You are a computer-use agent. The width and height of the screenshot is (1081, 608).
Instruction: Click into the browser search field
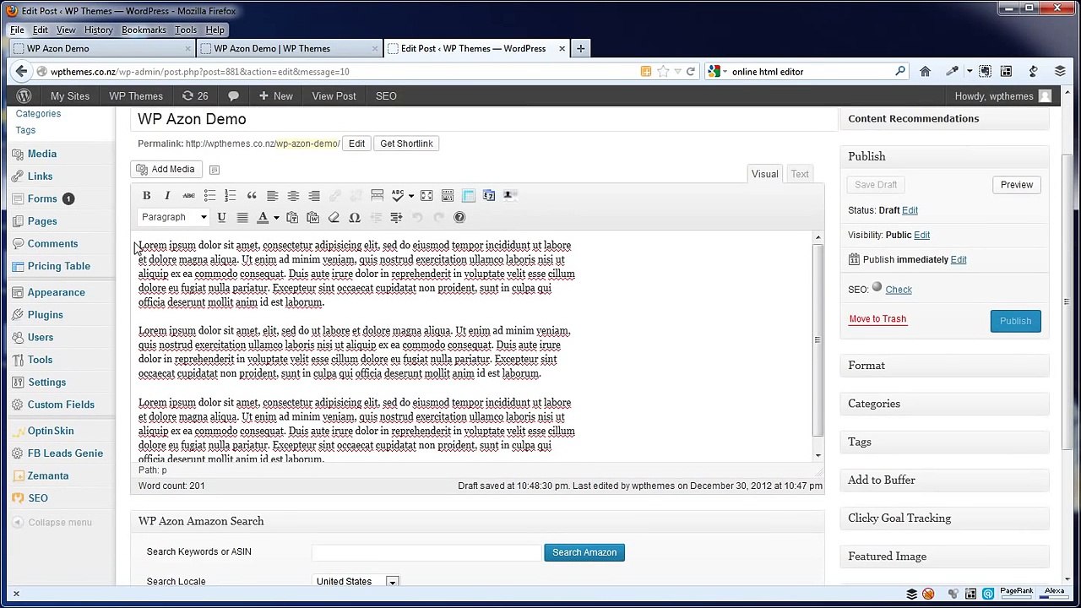click(x=809, y=72)
